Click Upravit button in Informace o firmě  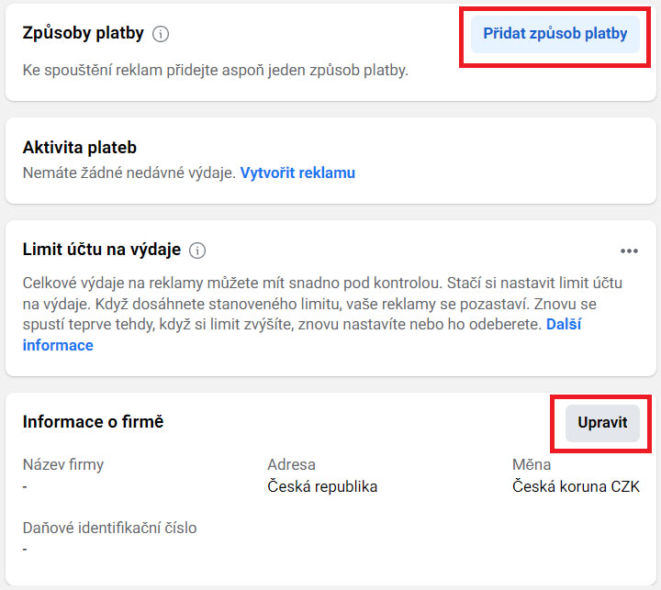pos(602,423)
